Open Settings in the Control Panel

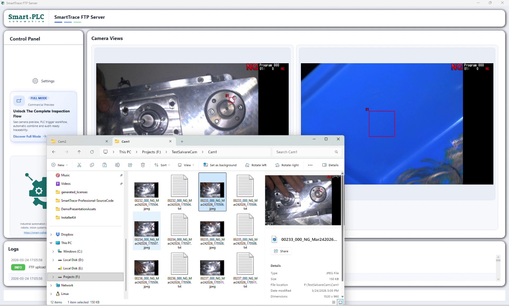coord(44,81)
